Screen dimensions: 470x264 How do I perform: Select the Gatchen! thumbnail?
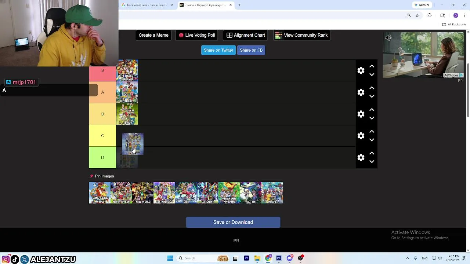[207, 193]
